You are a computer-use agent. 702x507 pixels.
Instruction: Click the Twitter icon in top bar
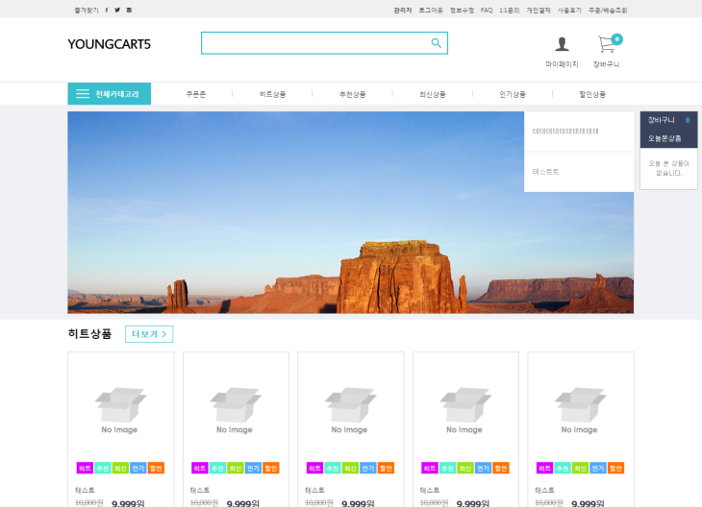[x=117, y=10]
